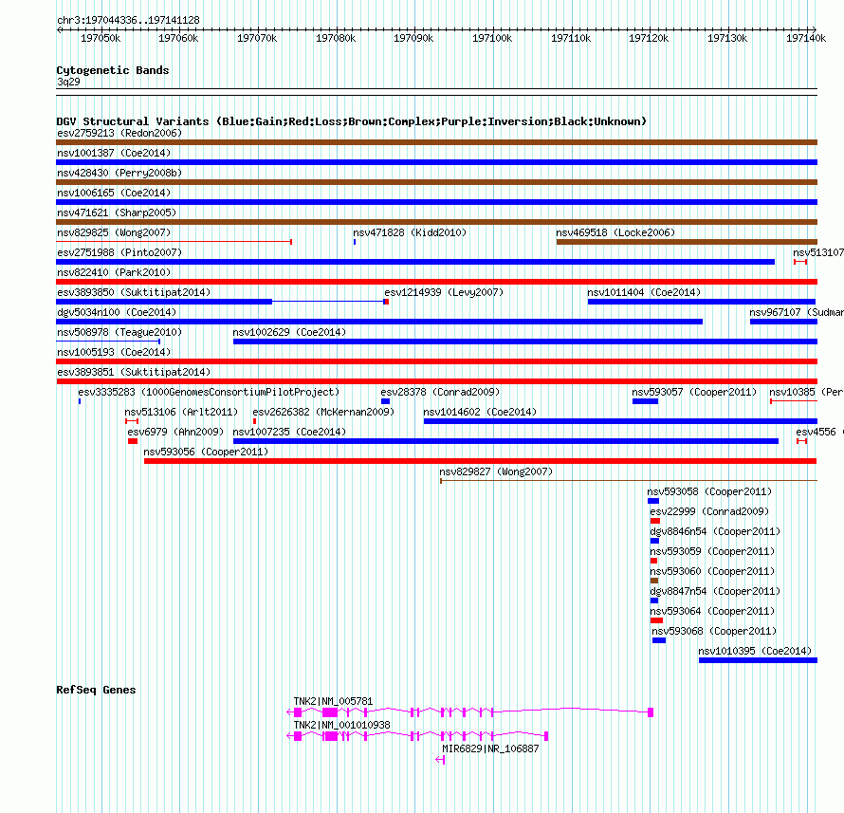This screenshot has height=813, width=844.
Task: Click the dgv8846n54 (Cooper2011) label
Action: [715, 531]
